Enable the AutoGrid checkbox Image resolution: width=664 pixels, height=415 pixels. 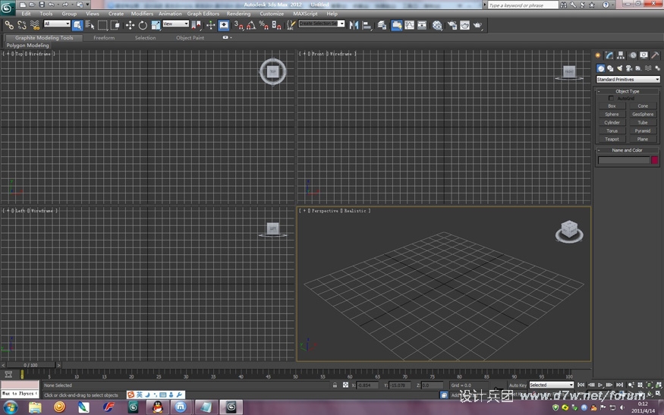point(611,98)
